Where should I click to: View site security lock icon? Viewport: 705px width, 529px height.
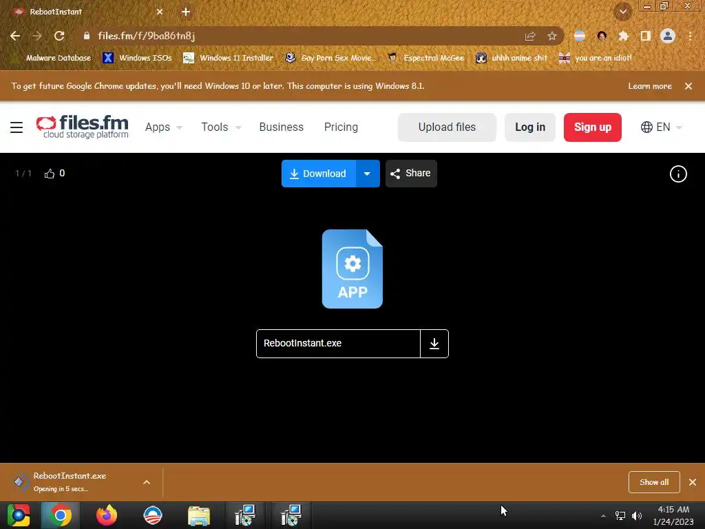(x=86, y=36)
